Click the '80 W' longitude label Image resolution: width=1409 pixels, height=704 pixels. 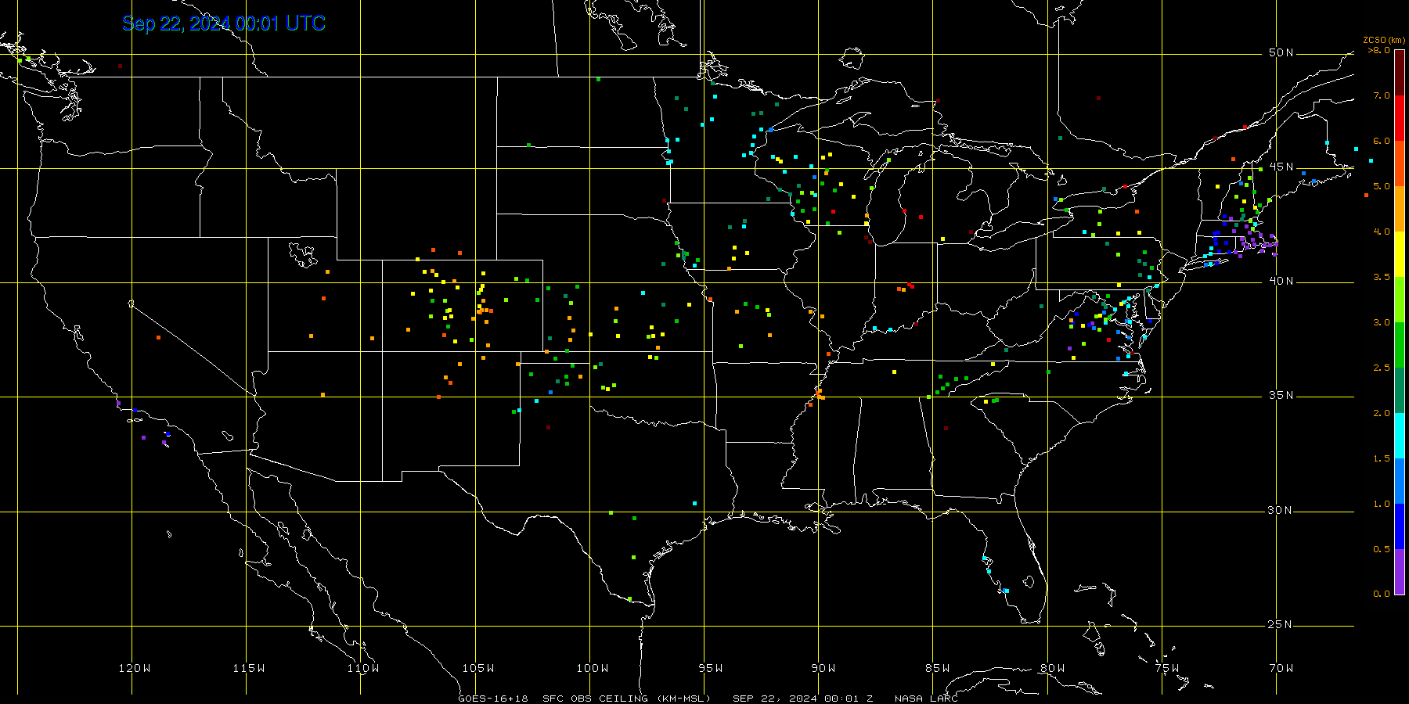click(1052, 668)
